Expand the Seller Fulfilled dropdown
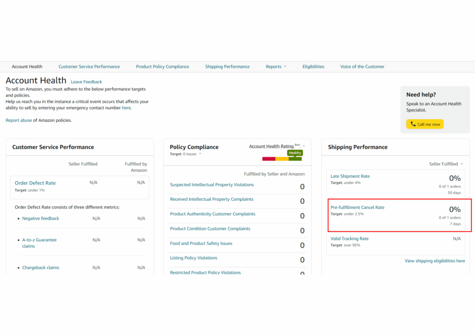This screenshot has width=475, height=335. click(446, 164)
